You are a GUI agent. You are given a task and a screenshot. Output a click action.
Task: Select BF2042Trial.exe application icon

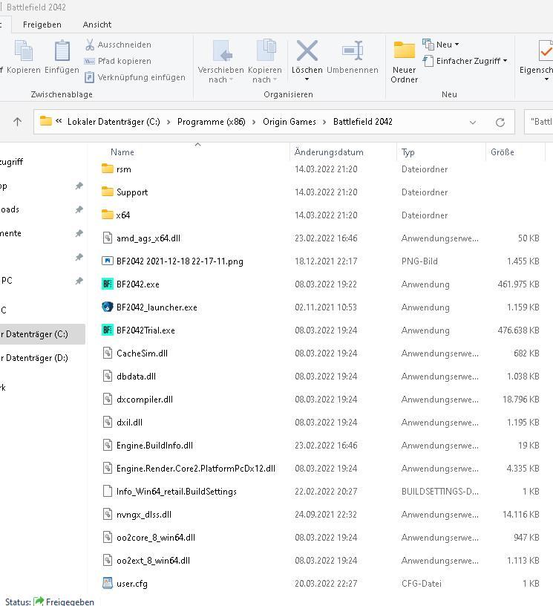(x=108, y=330)
